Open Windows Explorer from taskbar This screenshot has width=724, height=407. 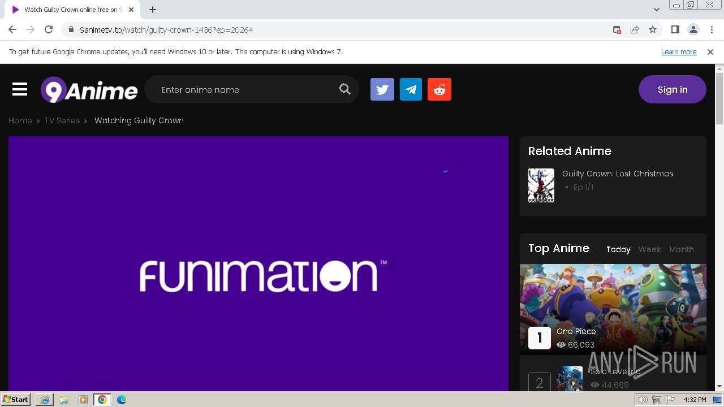pos(64,400)
